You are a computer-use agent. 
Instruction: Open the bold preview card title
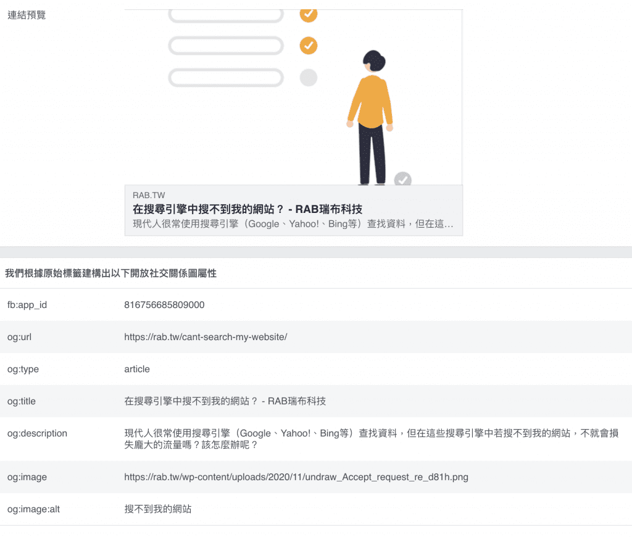247,209
